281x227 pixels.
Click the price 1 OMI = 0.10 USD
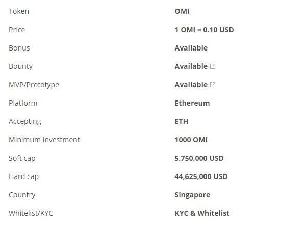click(x=204, y=30)
